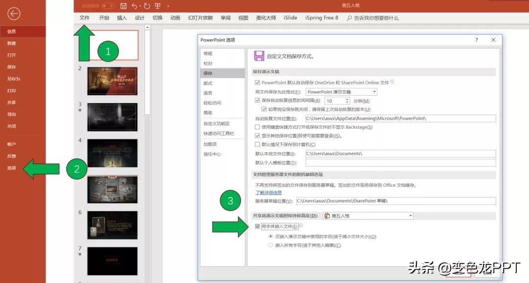
Task: Click the Redo icon in quick access toolbar
Action: 147,6
